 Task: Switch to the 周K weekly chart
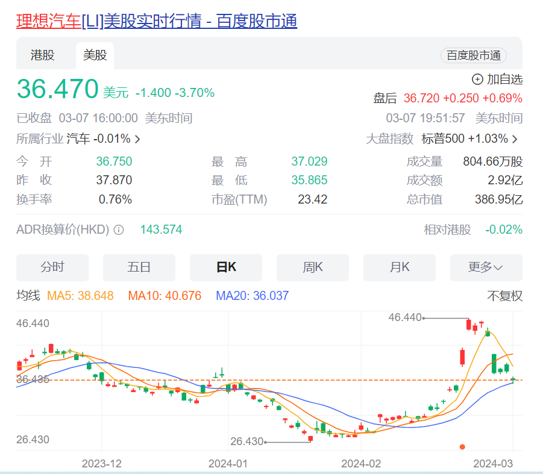point(312,267)
